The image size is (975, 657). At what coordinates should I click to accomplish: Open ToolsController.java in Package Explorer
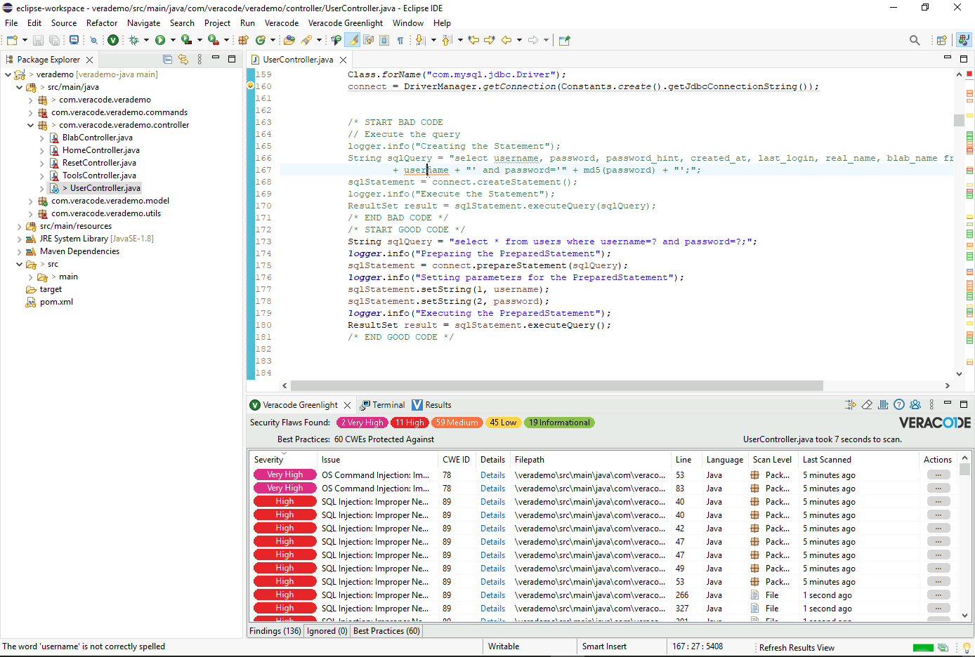[99, 175]
